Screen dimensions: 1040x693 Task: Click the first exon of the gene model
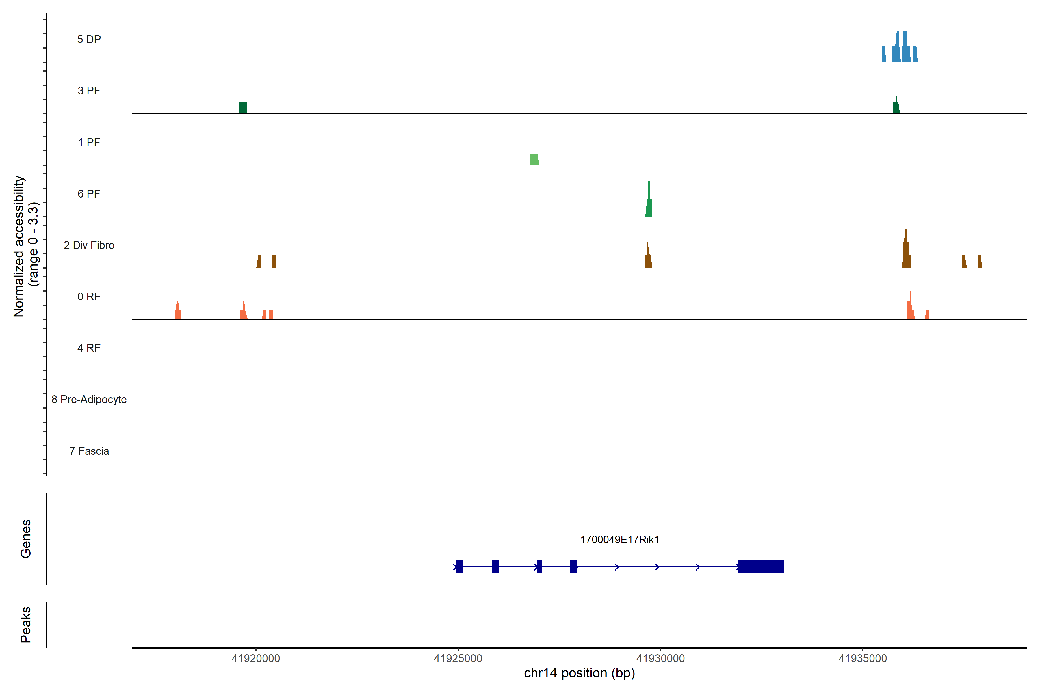[x=459, y=567]
